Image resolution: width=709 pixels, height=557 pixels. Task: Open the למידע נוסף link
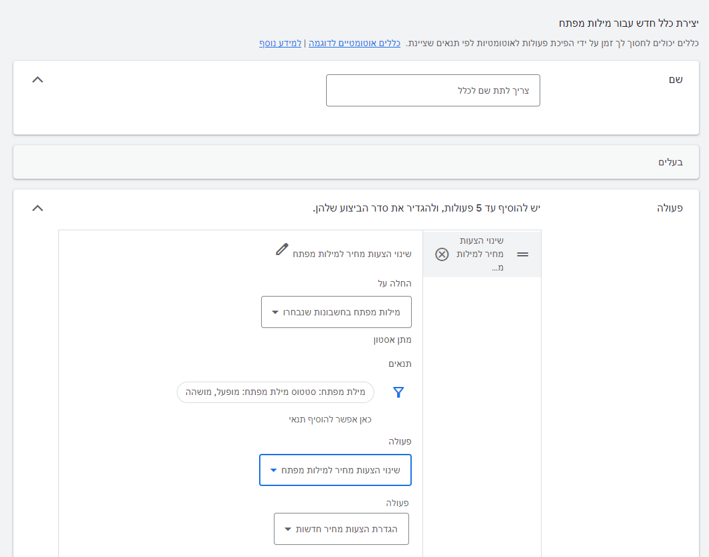(x=281, y=44)
